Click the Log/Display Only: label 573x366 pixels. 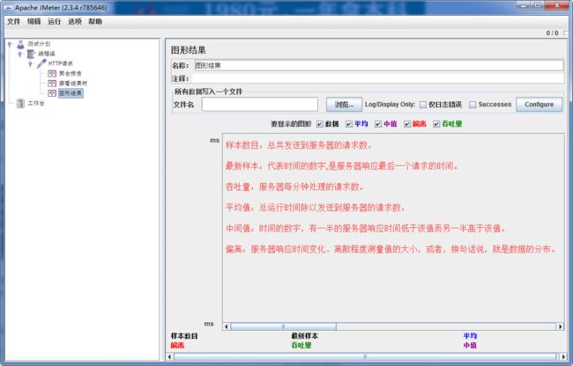[390, 105]
